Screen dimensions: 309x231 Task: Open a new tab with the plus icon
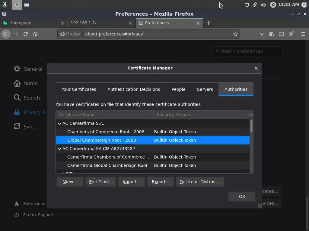pyautogui.click(x=209, y=23)
